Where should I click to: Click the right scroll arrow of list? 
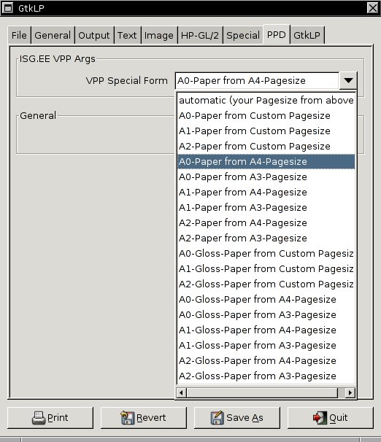[x=350, y=392]
